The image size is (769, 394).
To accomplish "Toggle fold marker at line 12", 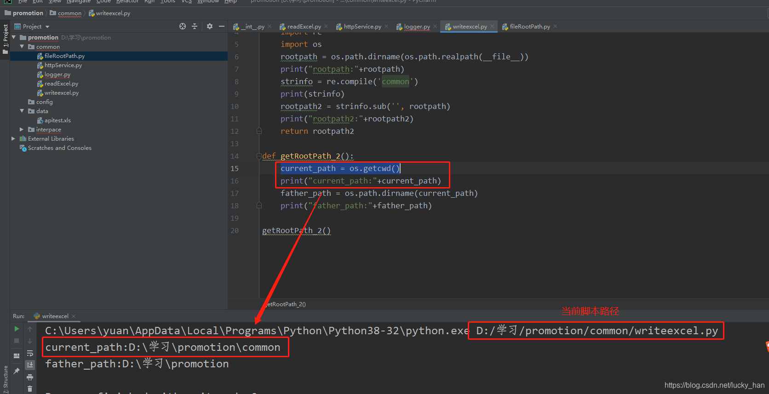I will point(259,131).
